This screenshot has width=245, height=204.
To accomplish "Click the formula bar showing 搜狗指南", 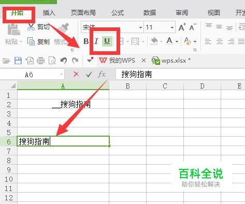I will coord(180,75).
